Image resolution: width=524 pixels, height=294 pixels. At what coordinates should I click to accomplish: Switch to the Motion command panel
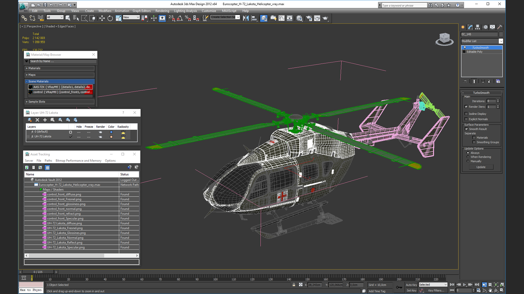coord(485,27)
